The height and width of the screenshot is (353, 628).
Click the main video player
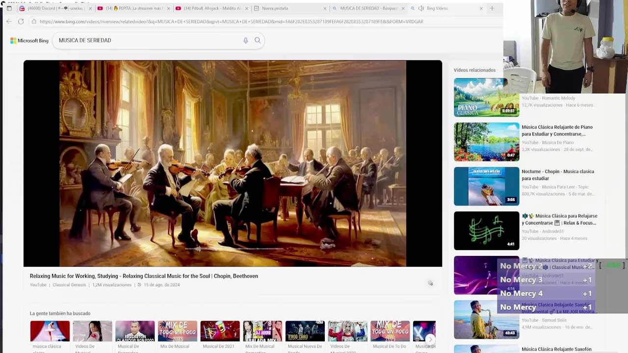pos(233,163)
